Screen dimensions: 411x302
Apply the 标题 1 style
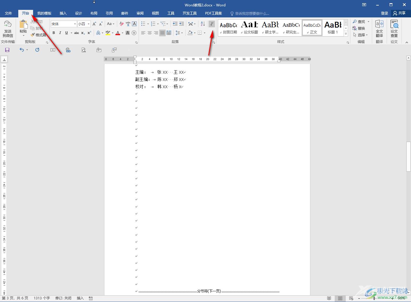click(x=333, y=28)
